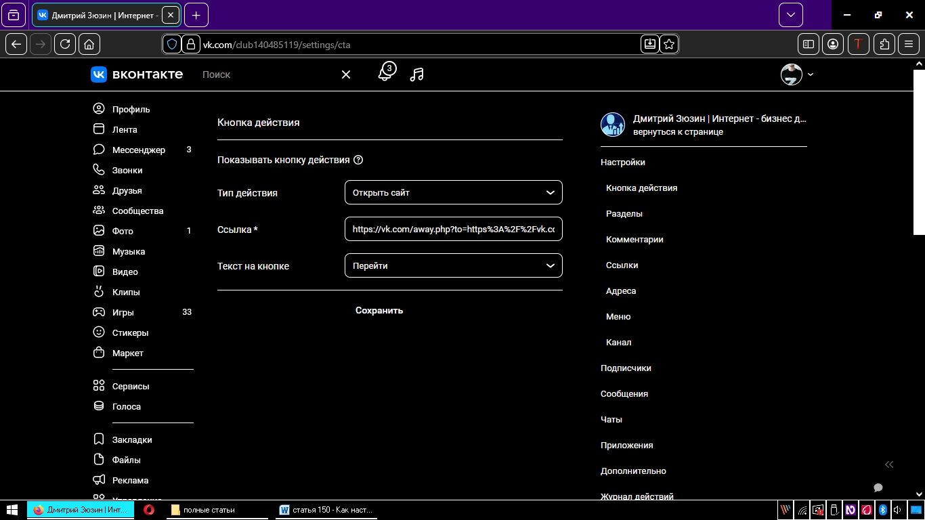Clear search with the X icon
The width and height of the screenshot is (925, 520).
point(346,74)
